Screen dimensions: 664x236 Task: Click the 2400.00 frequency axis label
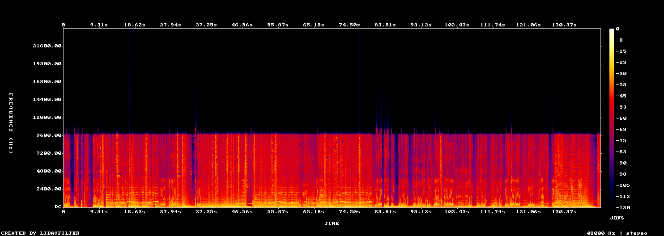point(49,189)
